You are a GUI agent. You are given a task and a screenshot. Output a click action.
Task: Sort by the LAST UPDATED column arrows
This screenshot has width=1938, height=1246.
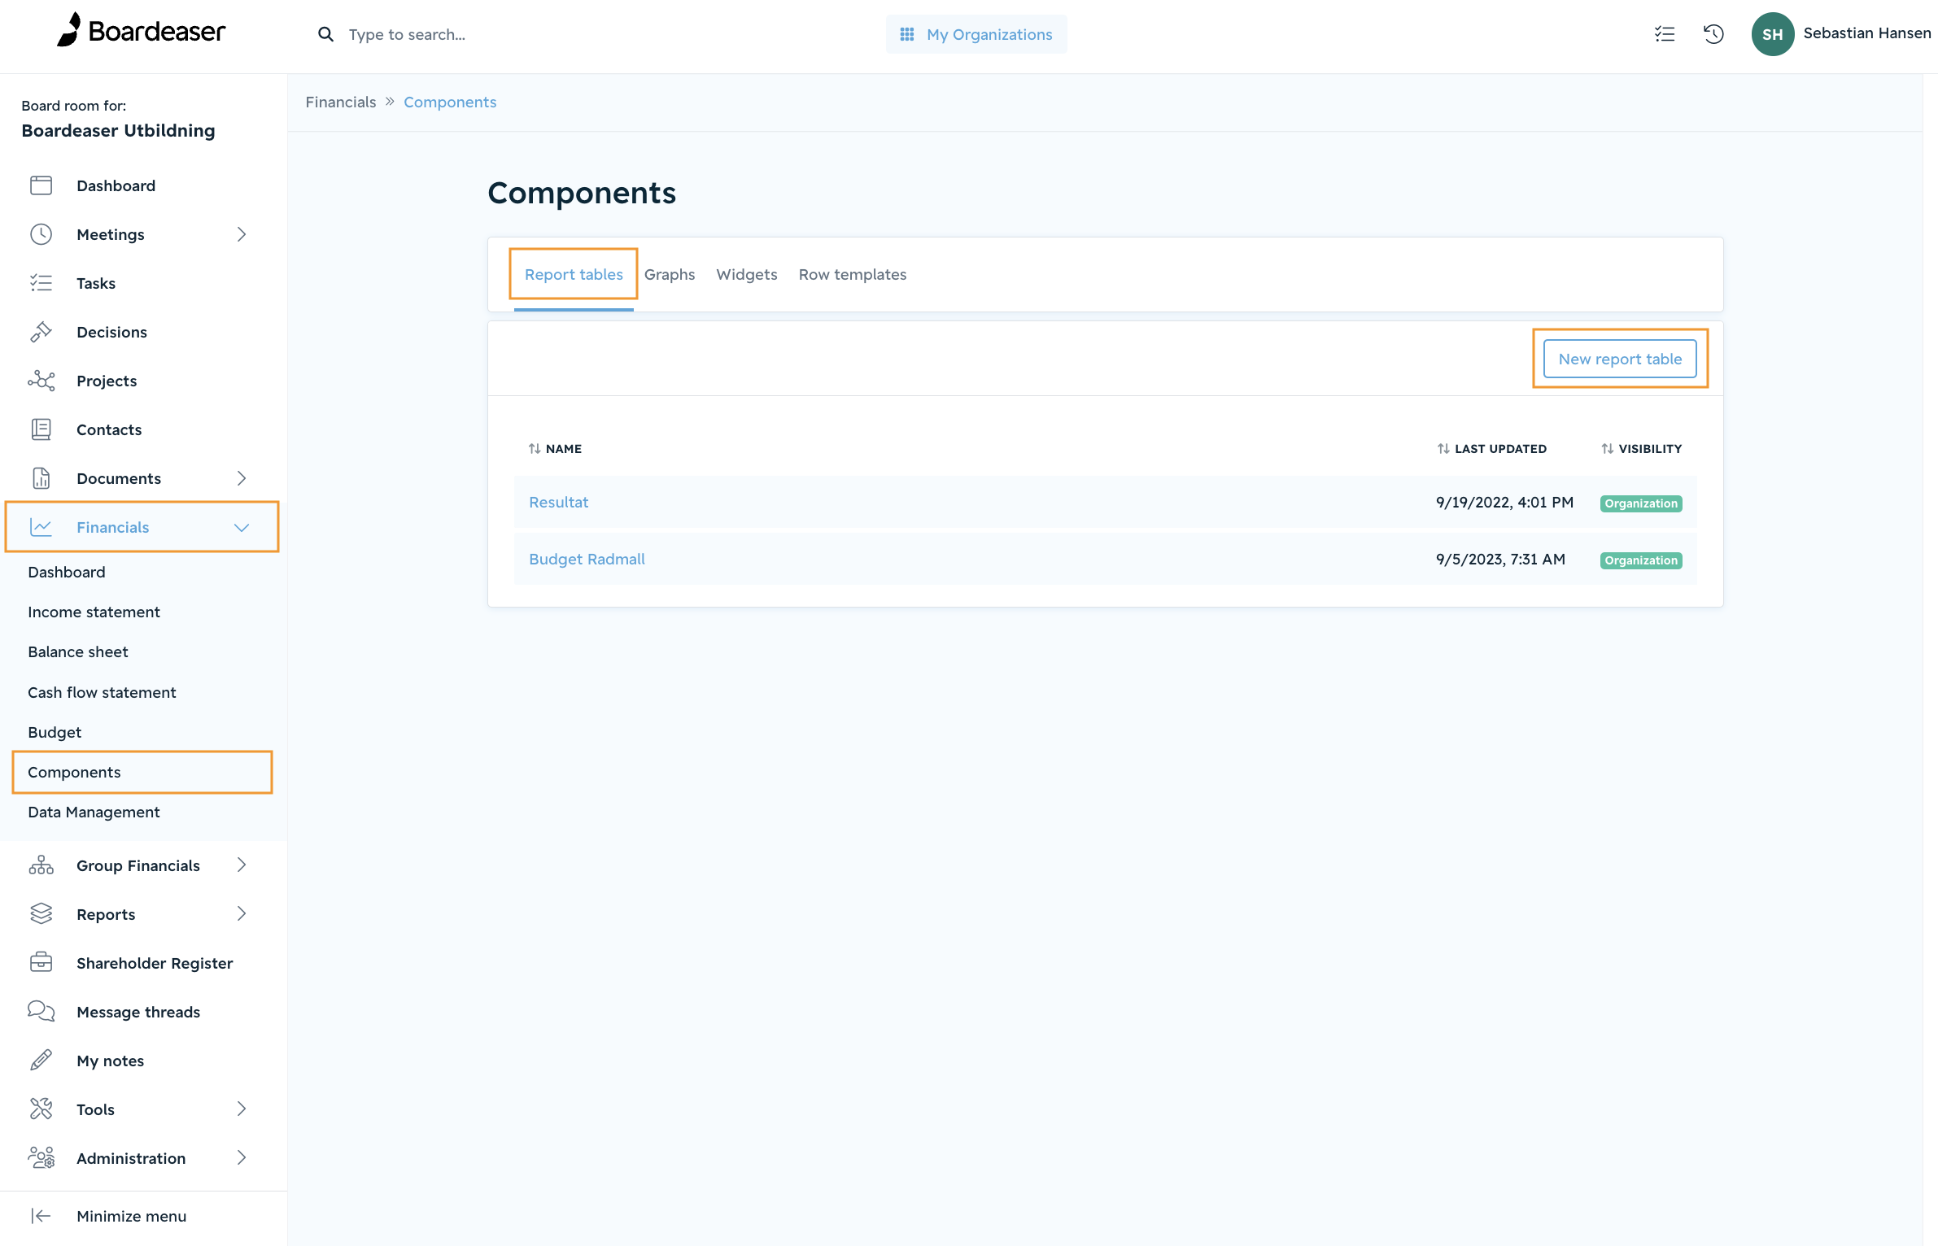coord(1443,449)
